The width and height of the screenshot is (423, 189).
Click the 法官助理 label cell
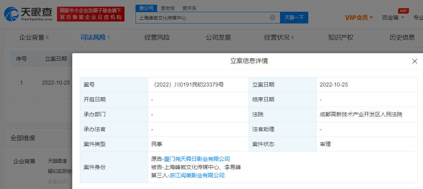pos(282,129)
